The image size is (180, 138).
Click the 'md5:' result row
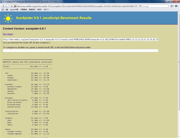[x=27, y=123]
